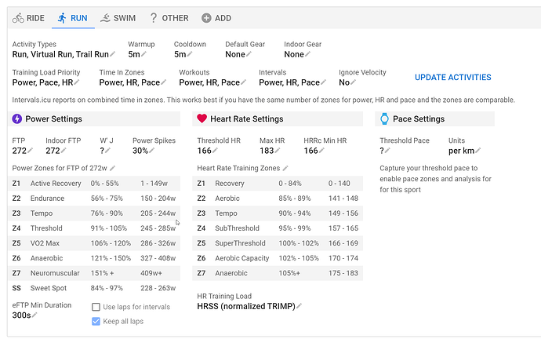
Task: Click the Z3 Tempo 149 - 156 row
Action: [278, 213]
